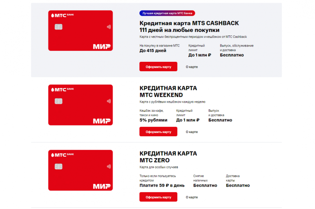Screen dimensions: 315x209
Task: Click MIR logo on MTS WEEKEND card
Action: [x=102, y=120]
